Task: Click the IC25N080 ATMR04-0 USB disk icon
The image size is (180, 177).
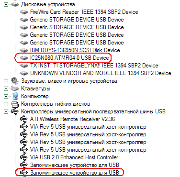Action: pyautogui.click(x=24, y=58)
